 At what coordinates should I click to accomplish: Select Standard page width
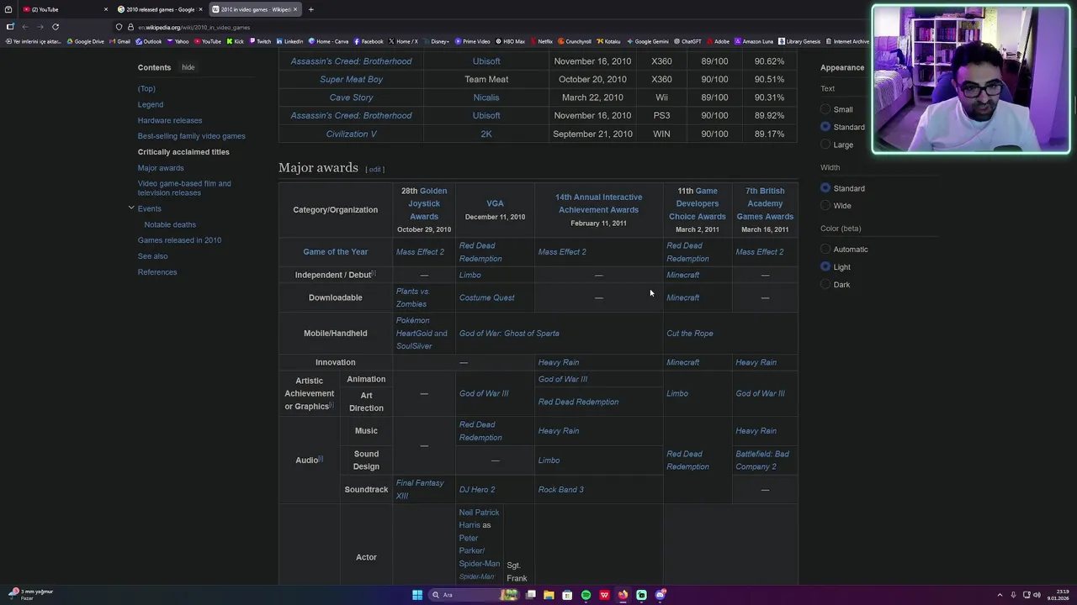coord(825,188)
